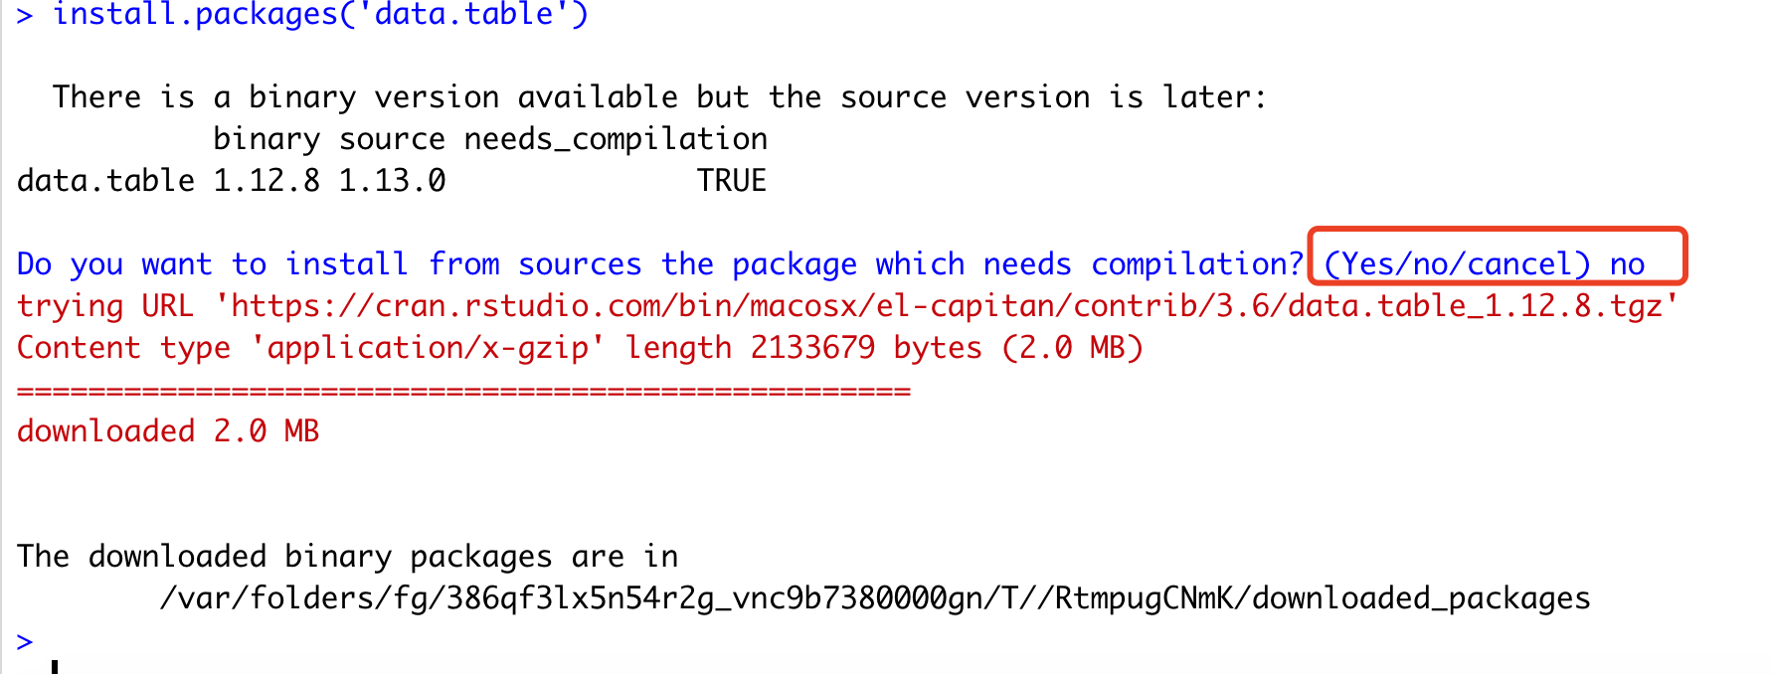Click the text cursor below the prompt

[55, 666]
